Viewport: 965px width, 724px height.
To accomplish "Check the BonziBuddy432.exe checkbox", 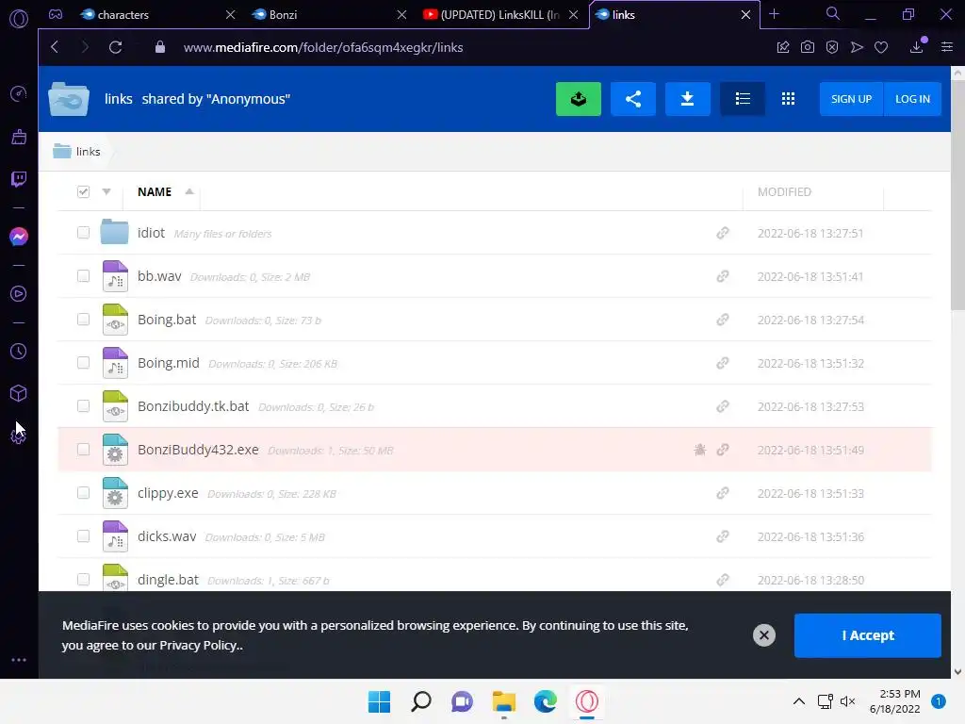I will 83,450.
